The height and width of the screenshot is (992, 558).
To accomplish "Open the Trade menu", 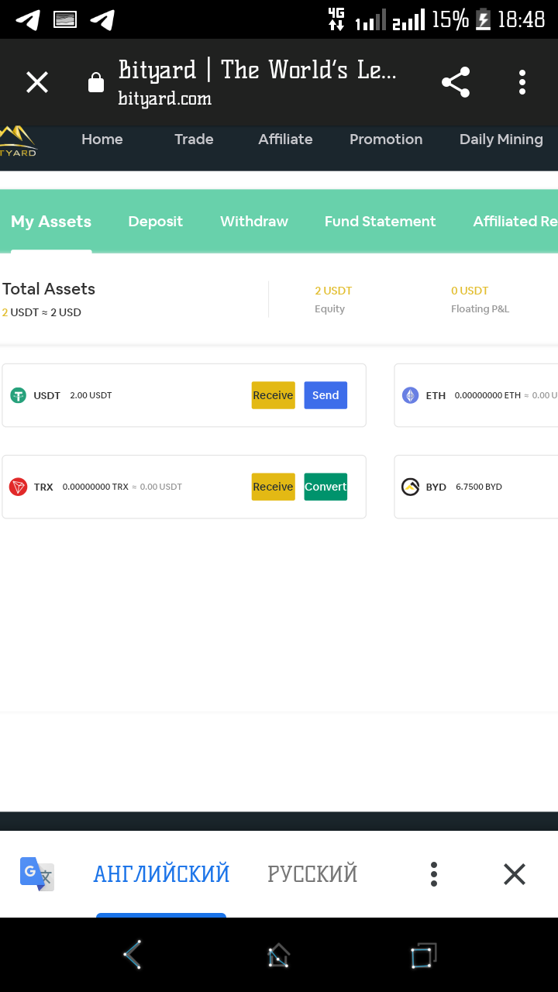I will click(x=194, y=139).
